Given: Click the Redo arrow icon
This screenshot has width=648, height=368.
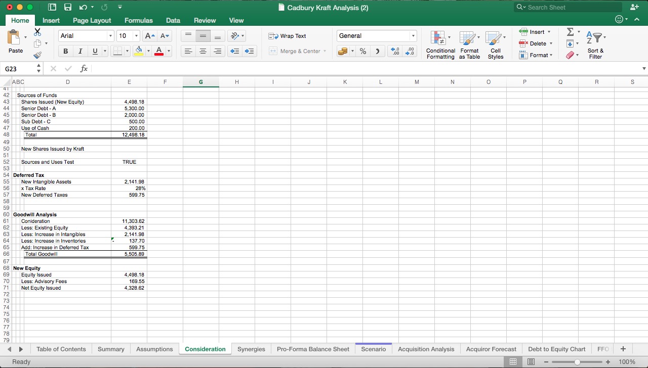Looking at the screenshot, I should 104,7.
